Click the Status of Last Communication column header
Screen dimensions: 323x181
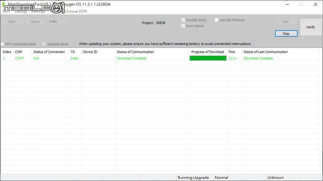point(280,52)
